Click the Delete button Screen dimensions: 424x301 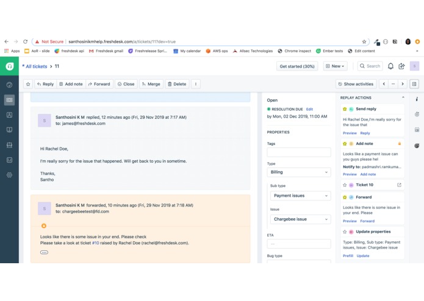(177, 84)
